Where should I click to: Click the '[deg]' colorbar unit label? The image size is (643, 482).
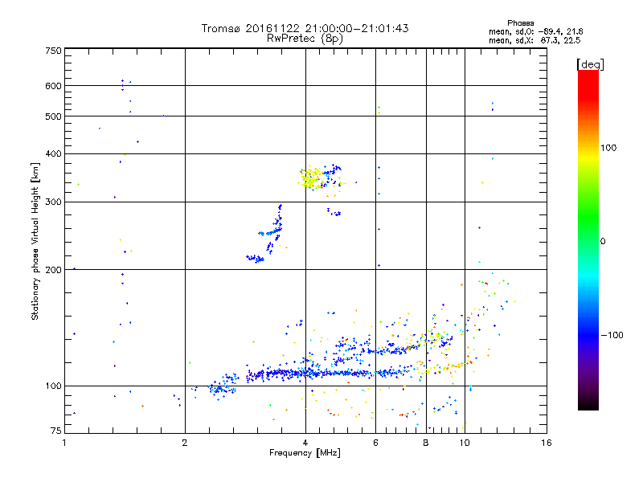coord(590,64)
